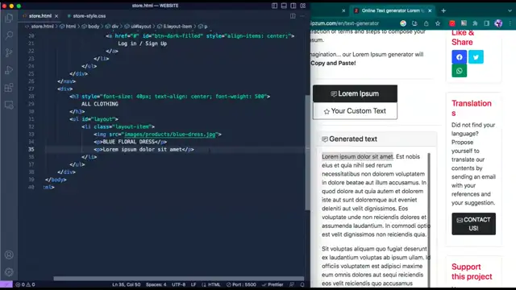
Task: Open Ln 35, Col 50 go-to-line
Action: click(x=126, y=284)
